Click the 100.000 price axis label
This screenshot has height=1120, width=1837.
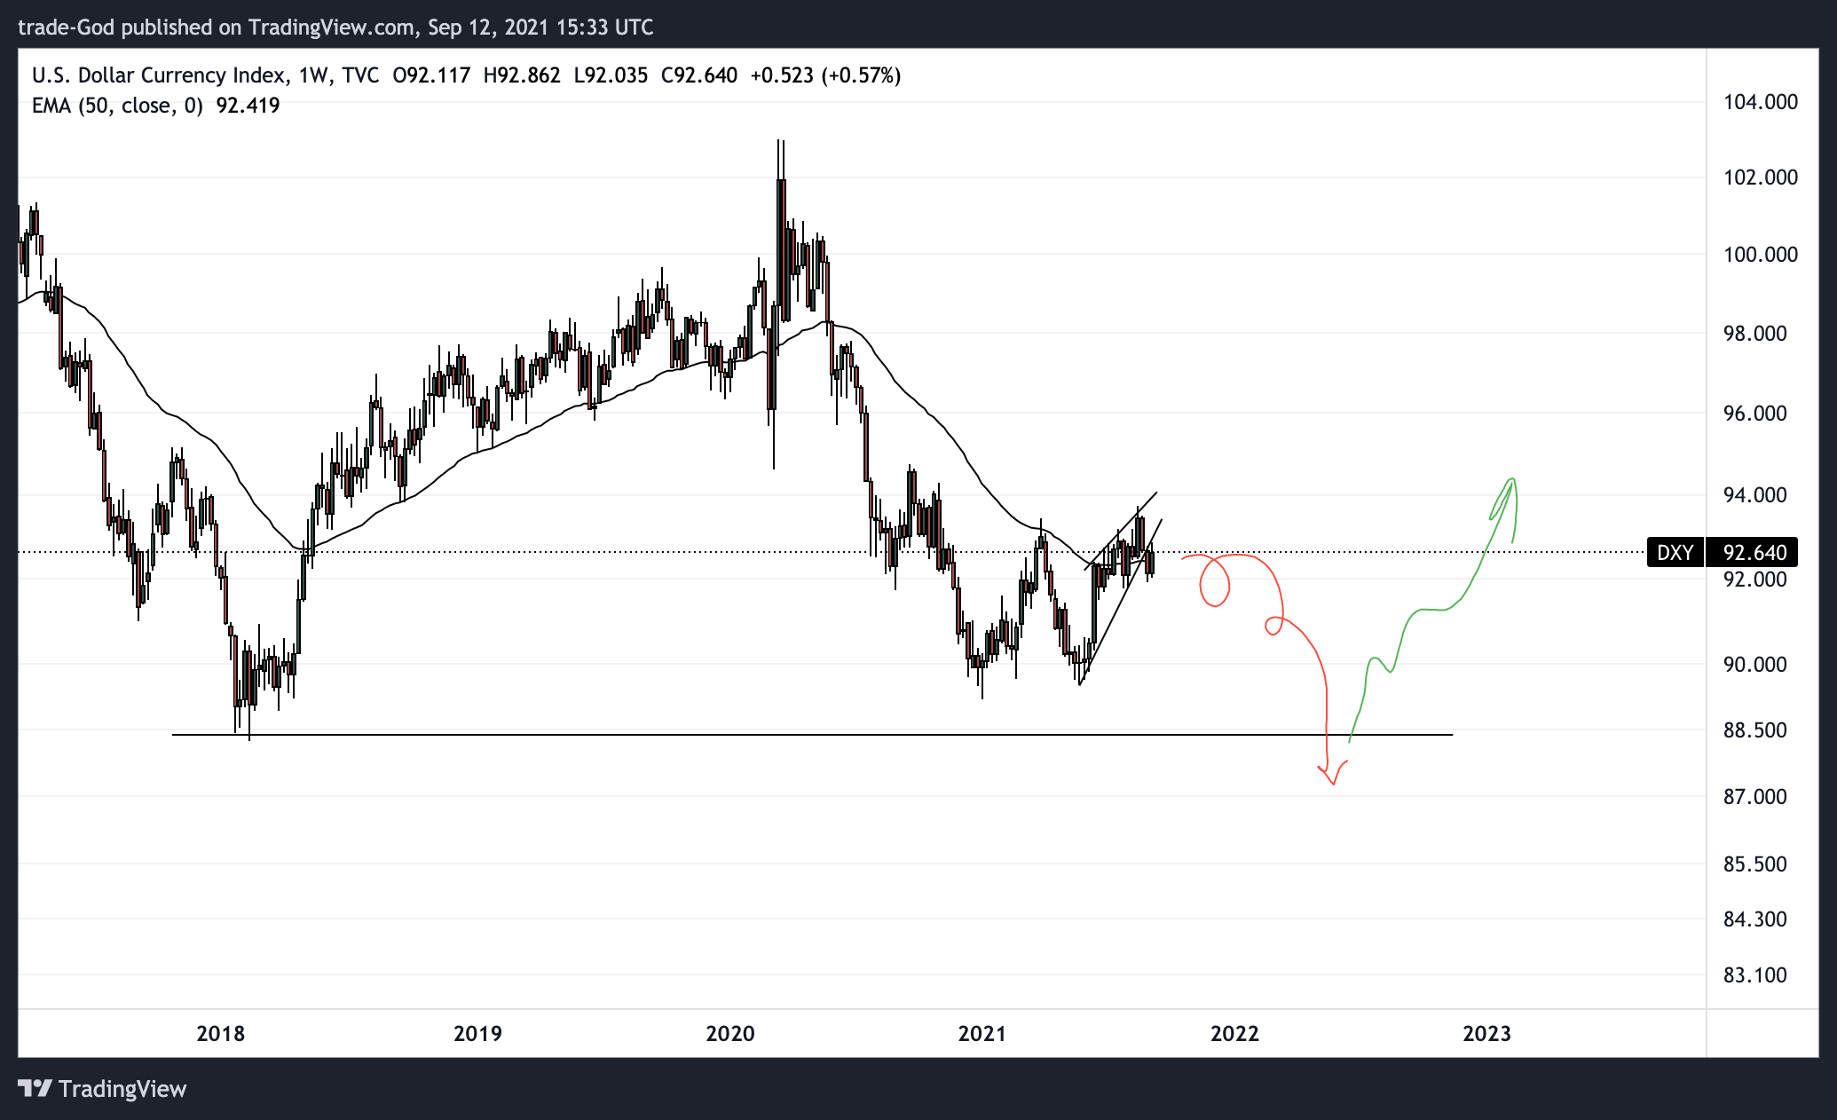coord(1761,255)
